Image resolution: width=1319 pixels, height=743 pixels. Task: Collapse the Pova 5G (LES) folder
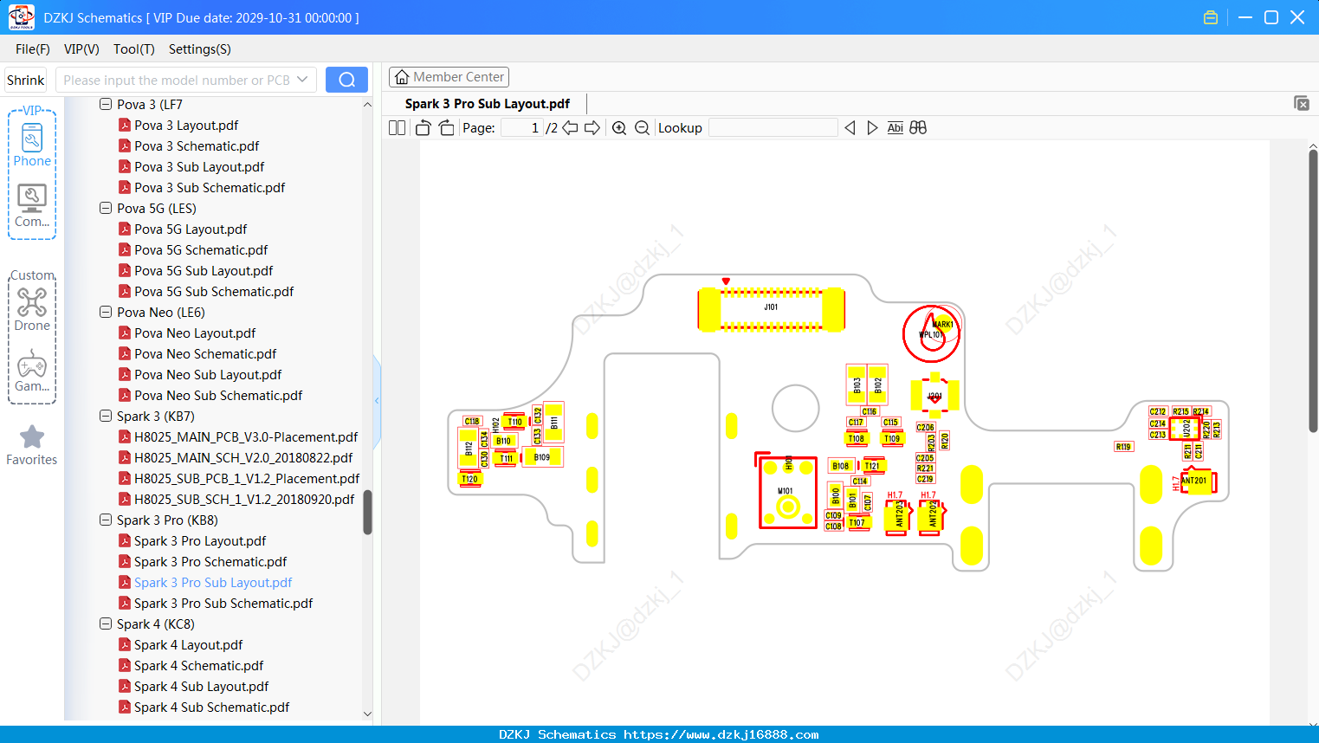coord(106,209)
